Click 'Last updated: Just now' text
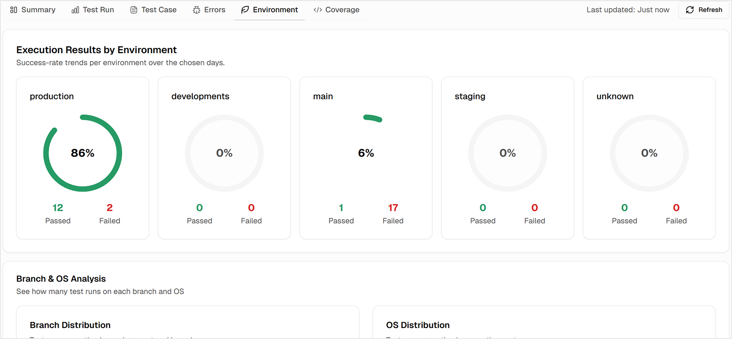Viewport: 732px width, 339px height. point(628,10)
